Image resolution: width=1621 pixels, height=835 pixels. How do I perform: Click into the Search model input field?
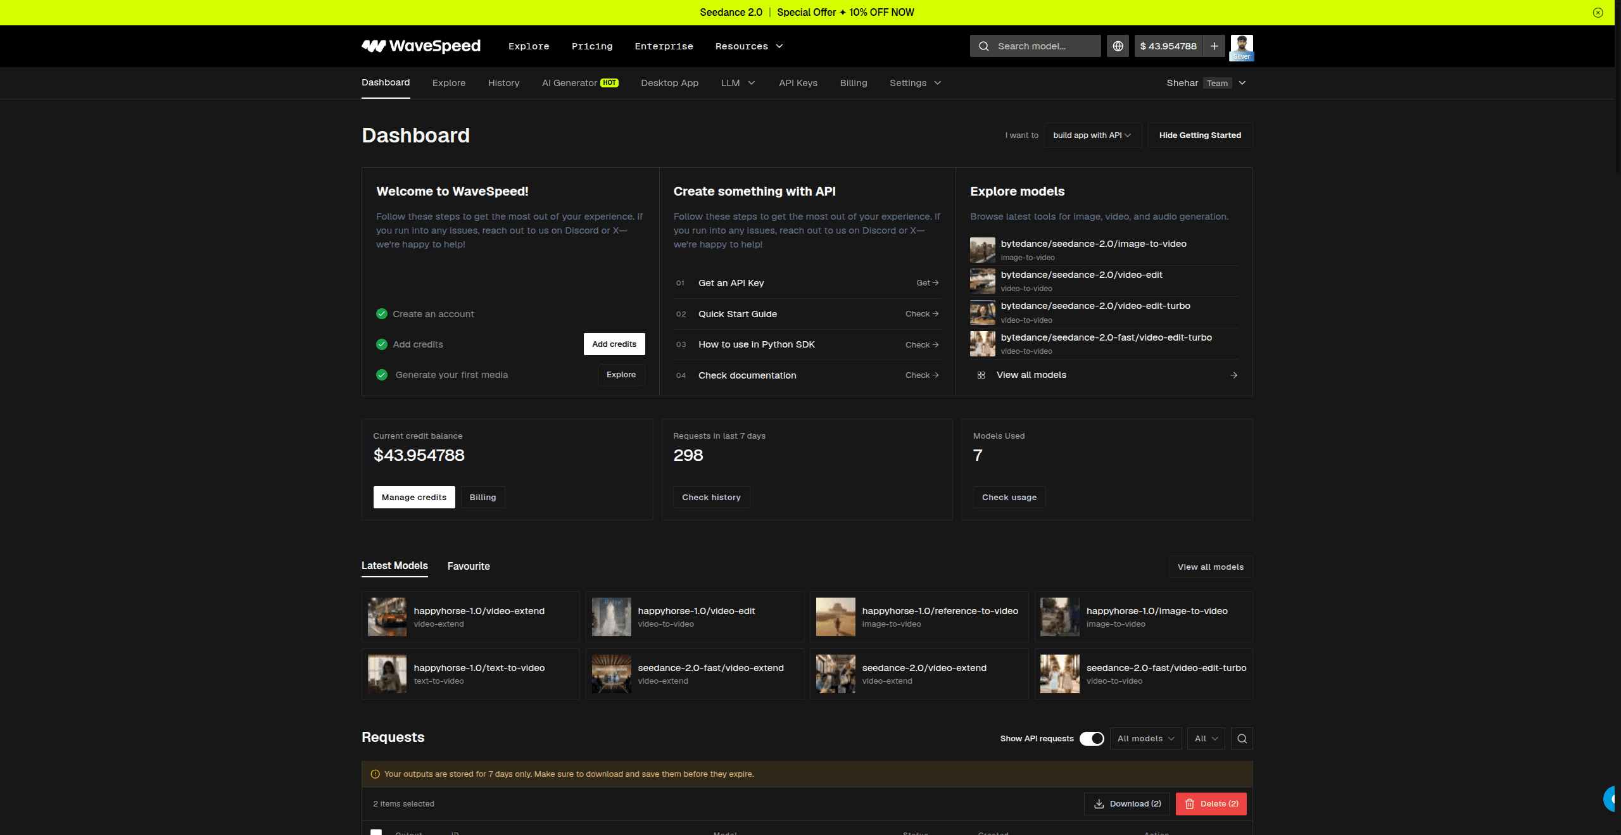[x=1035, y=46]
